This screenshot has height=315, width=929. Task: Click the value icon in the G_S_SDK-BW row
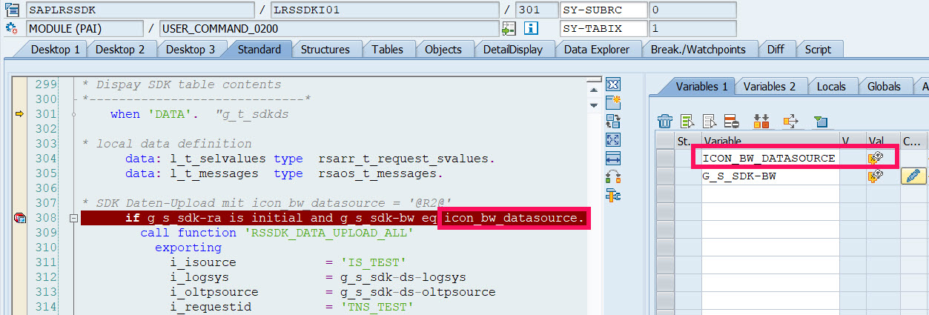tap(876, 176)
